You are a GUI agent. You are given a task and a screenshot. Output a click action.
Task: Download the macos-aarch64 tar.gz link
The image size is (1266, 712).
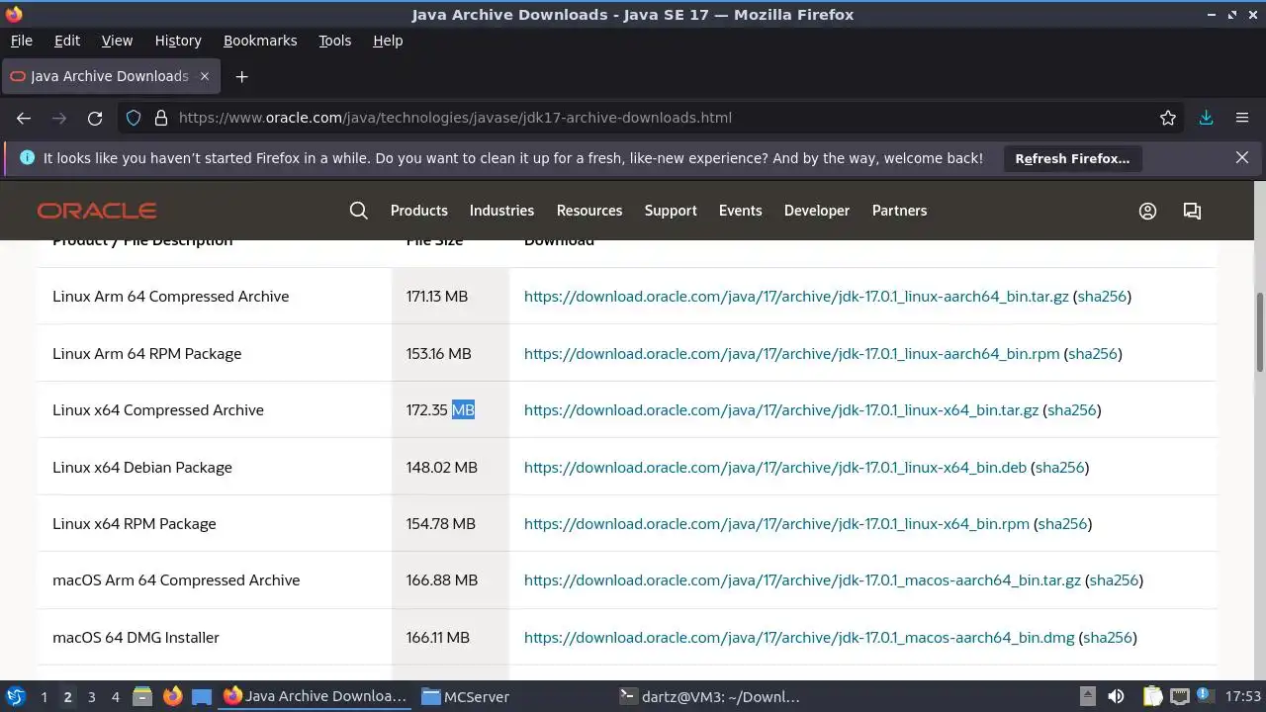802,580
